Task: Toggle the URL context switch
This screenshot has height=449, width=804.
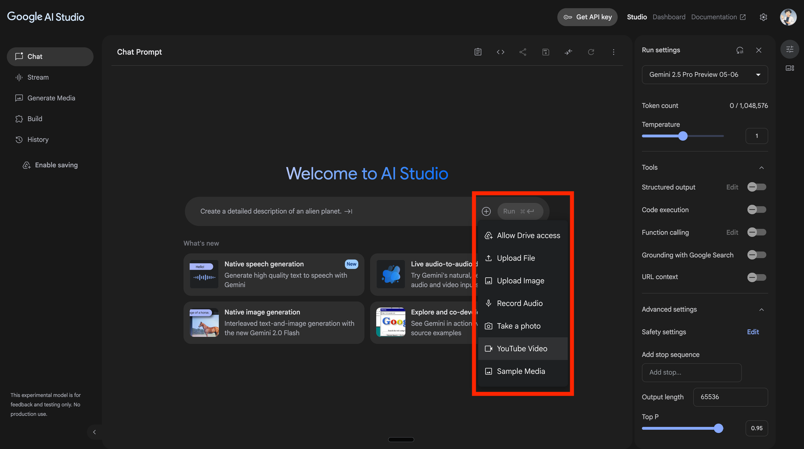Action: (x=757, y=277)
